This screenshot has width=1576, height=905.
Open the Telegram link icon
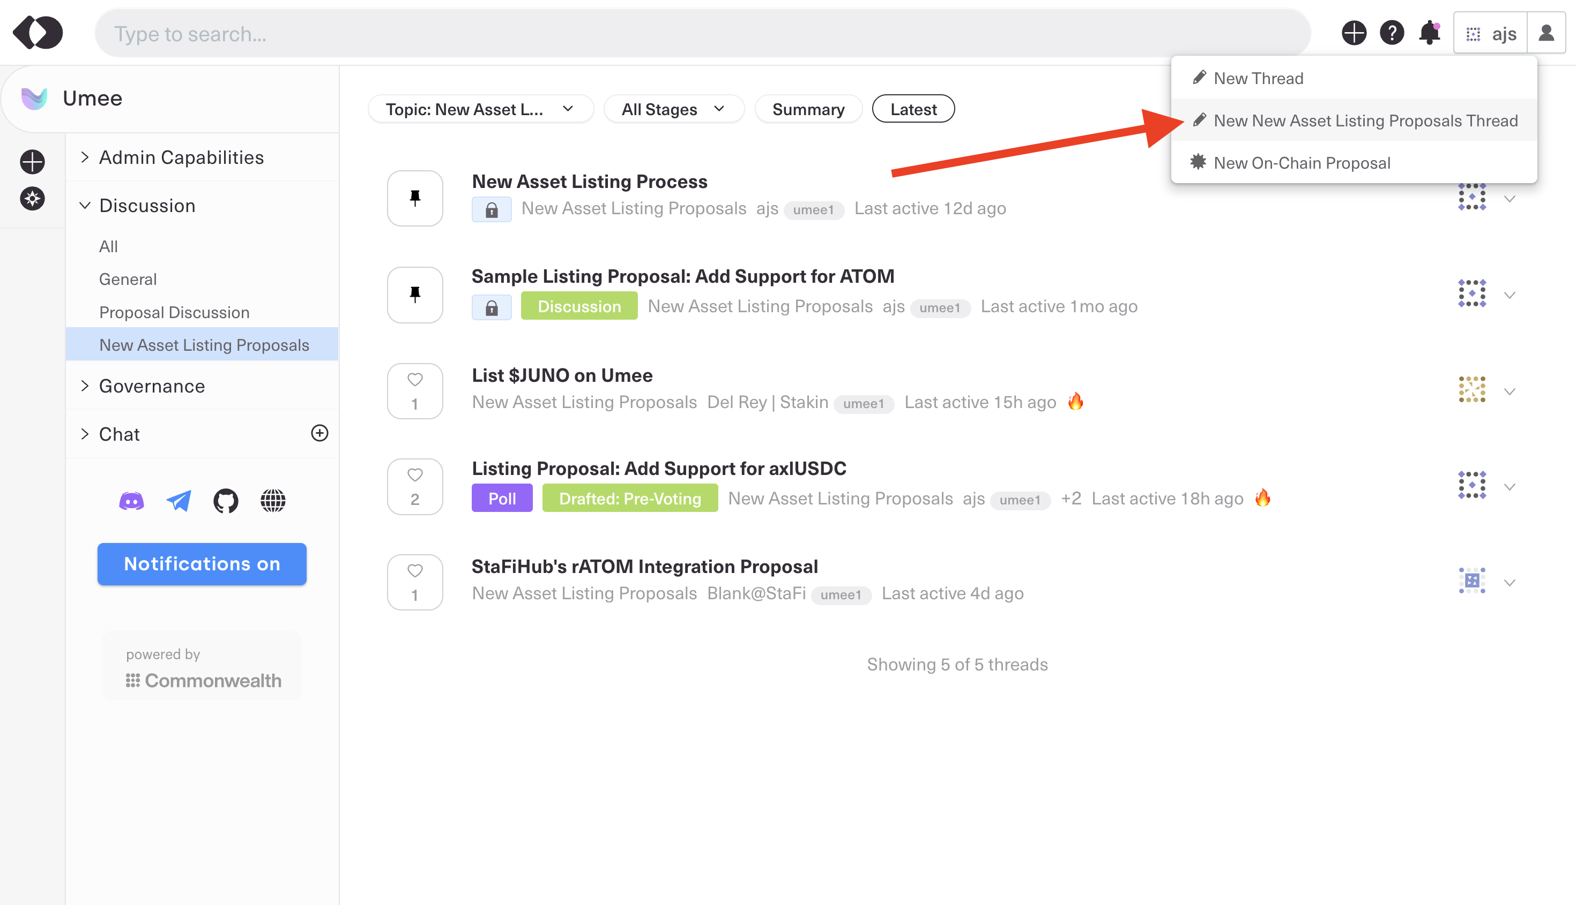(x=179, y=500)
